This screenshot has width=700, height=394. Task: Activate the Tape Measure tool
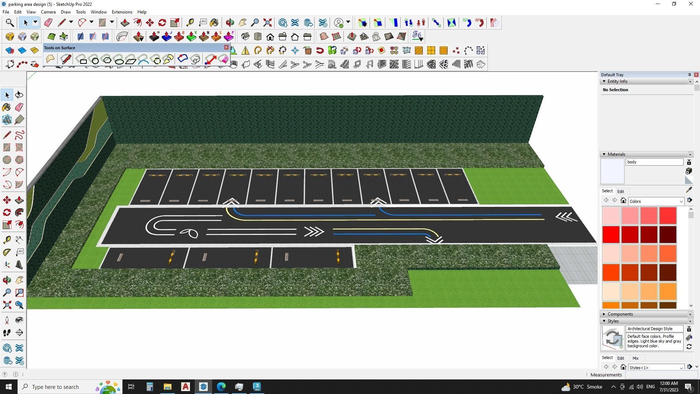pos(7,240)
